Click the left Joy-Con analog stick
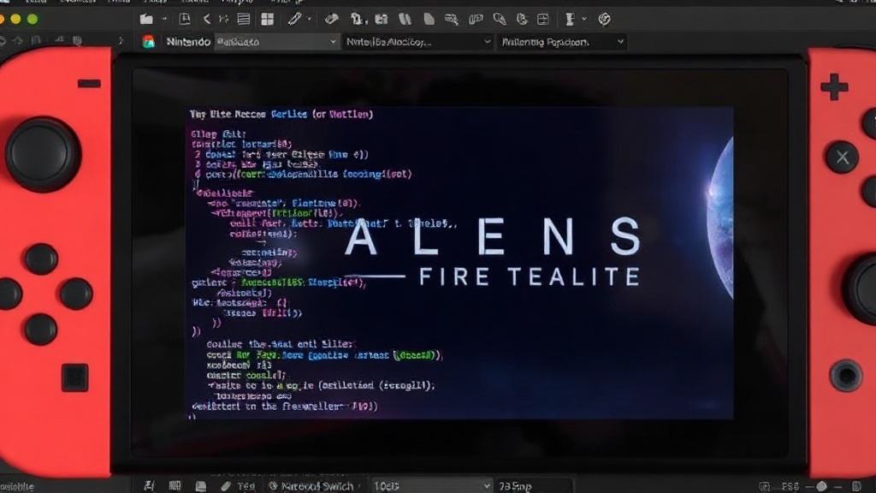The height and width of the screenshot is (493, 876). coord(43,154)
